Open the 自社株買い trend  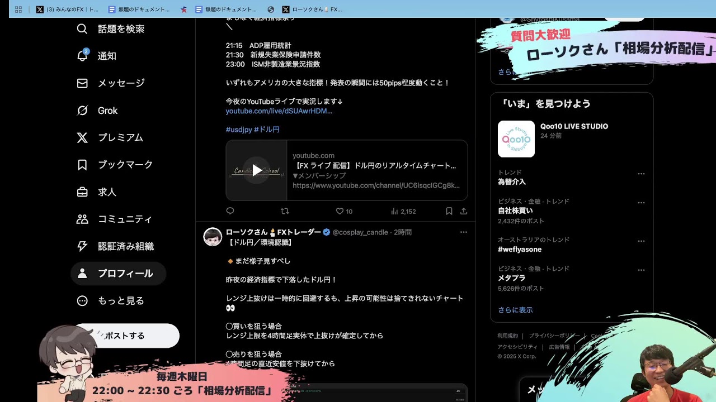515,211
